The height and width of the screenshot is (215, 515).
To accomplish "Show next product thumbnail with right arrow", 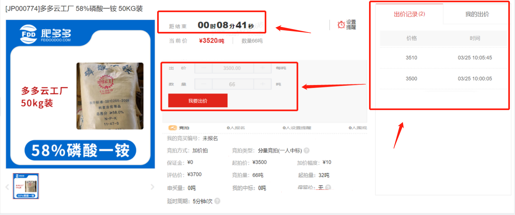I will click(152, 187).
